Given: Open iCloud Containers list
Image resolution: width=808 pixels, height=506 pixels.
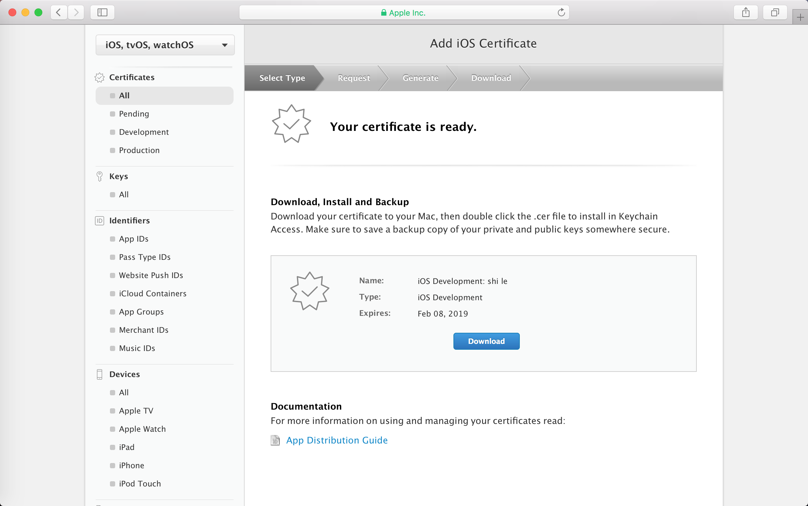Looking at the screenshot, I should pyautogui.click(x=153, y=294).
